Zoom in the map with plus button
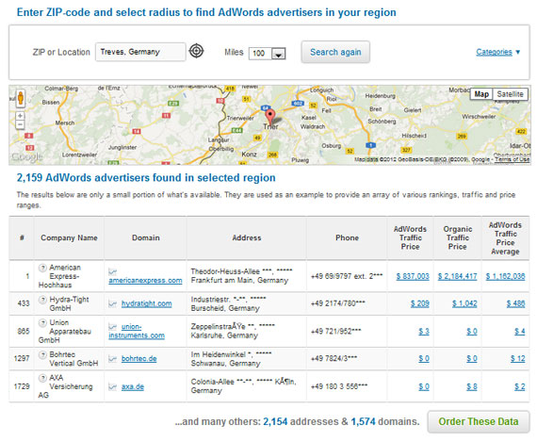This screenshot has width=537, height=441. pos(20,116)
